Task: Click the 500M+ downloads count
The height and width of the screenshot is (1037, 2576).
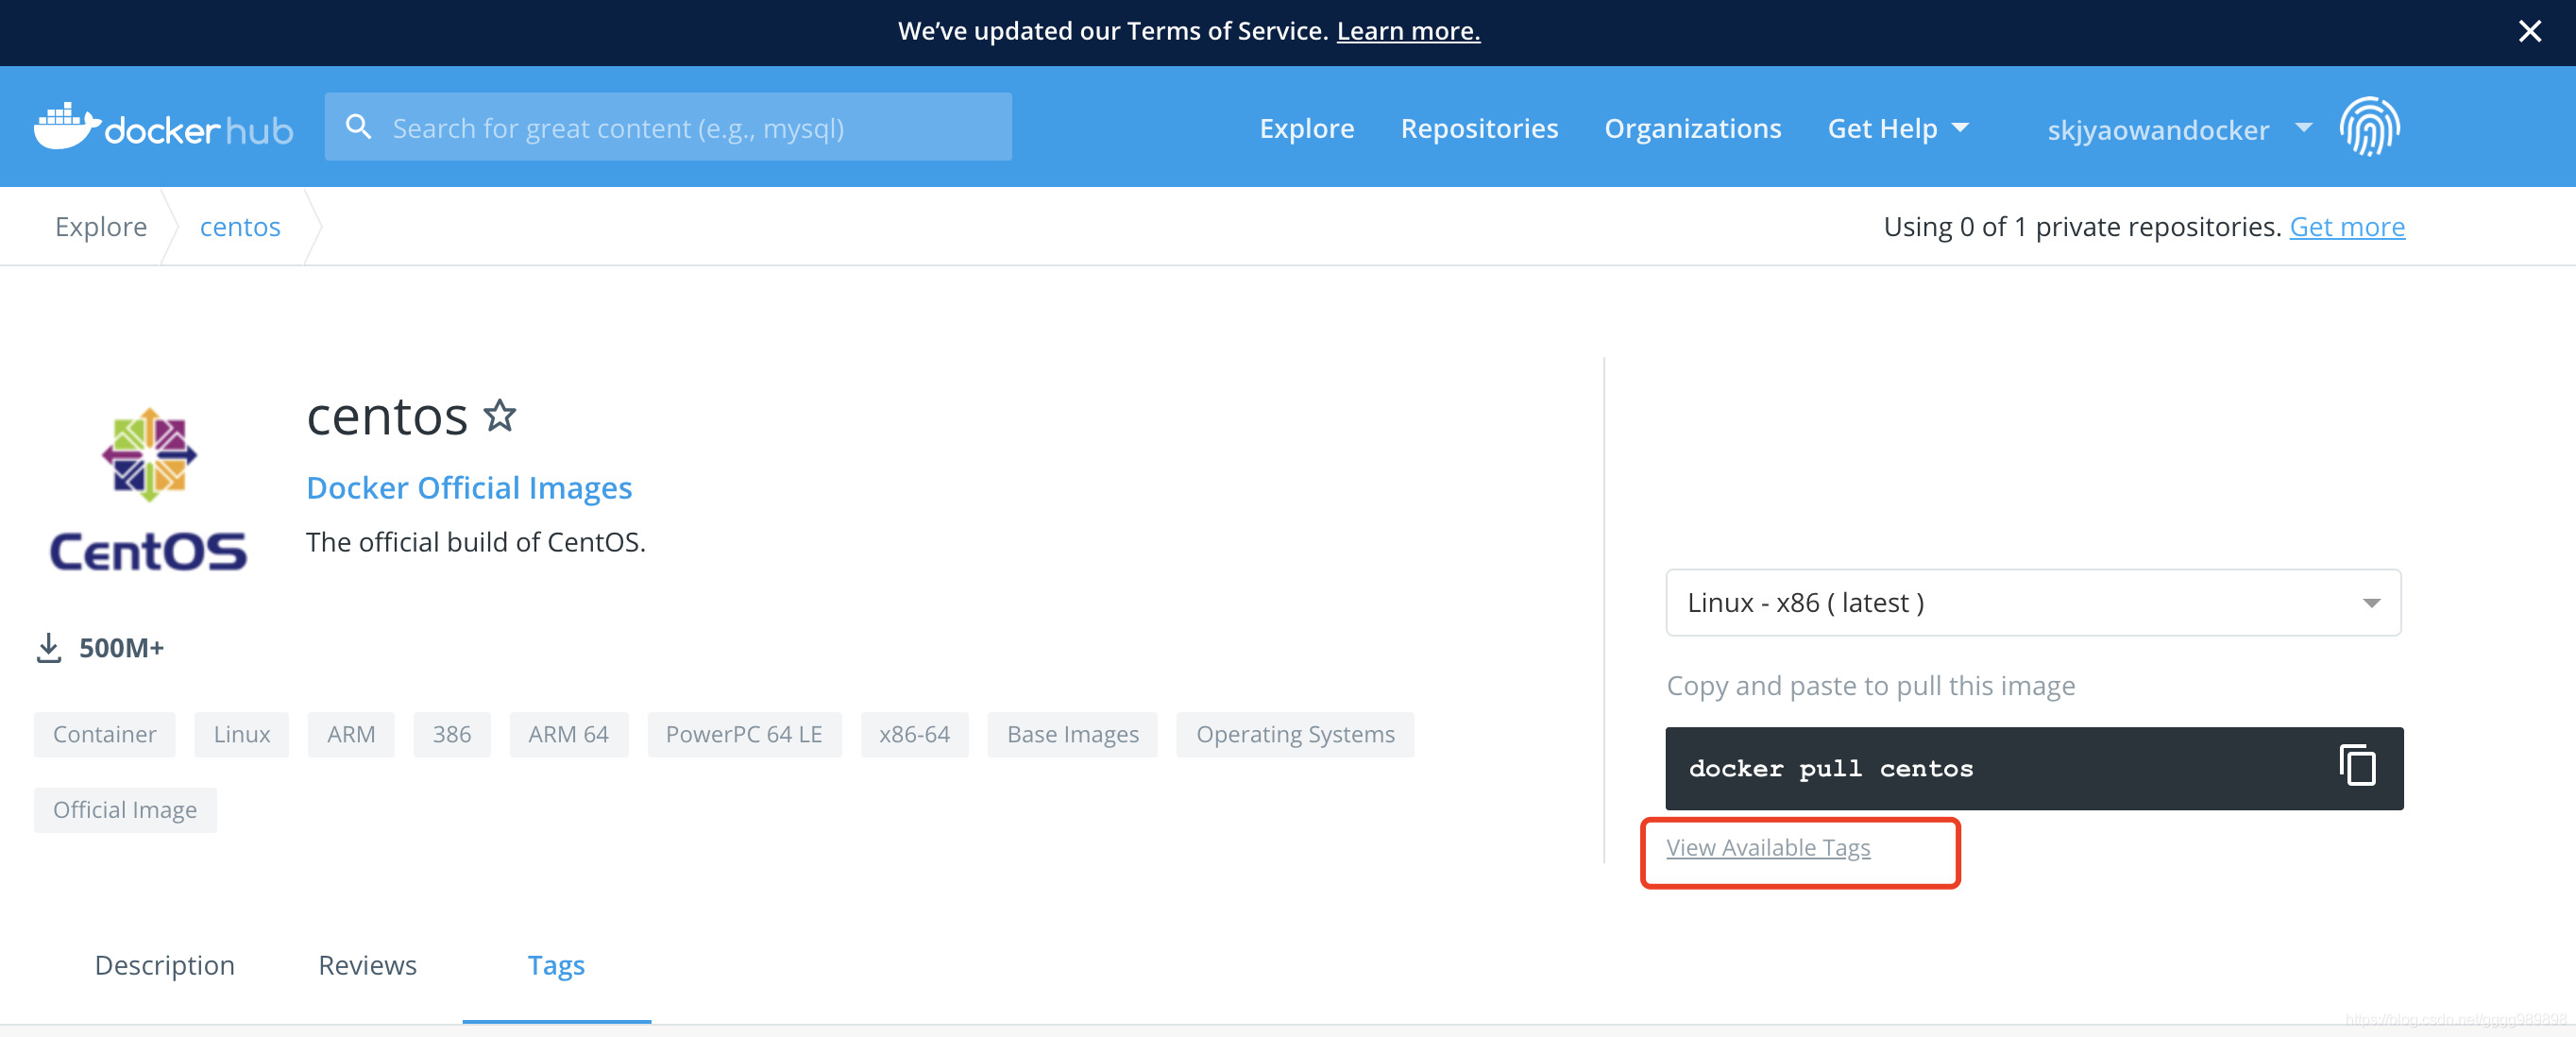Action: (121, 648)
